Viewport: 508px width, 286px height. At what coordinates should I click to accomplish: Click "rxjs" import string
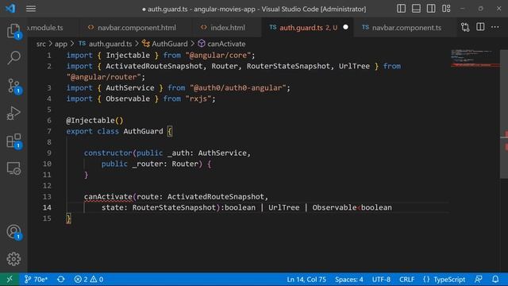[198, 99]
